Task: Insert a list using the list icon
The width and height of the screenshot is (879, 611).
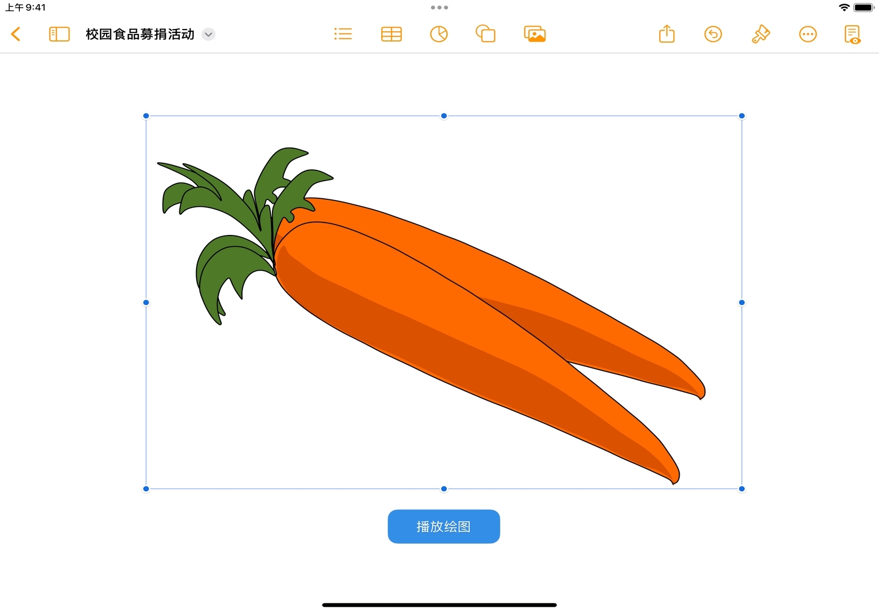Action: [x=343, y=34]
